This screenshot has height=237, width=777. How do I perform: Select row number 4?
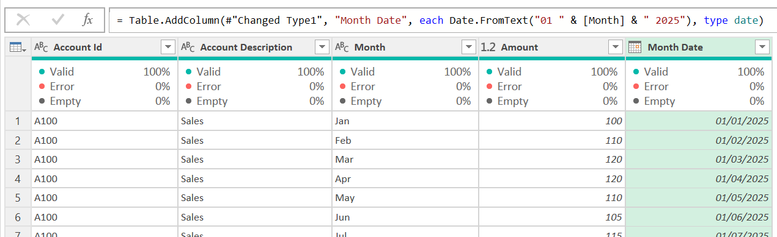point(18,179)
